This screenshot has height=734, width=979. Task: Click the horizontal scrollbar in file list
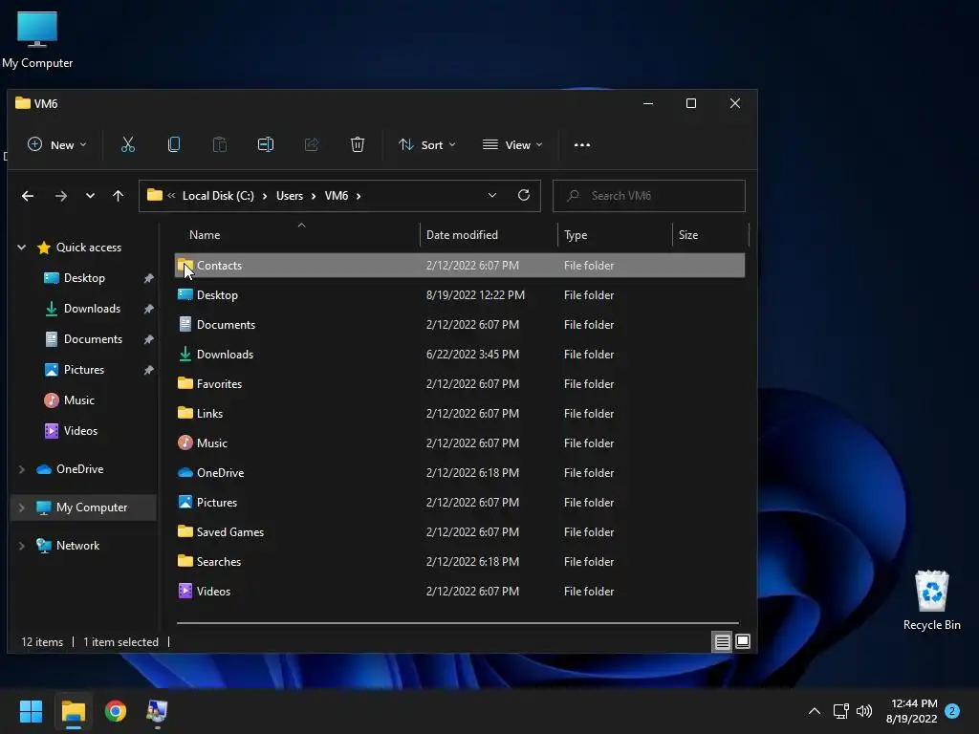pyautogui.click(x=458, y=623)
